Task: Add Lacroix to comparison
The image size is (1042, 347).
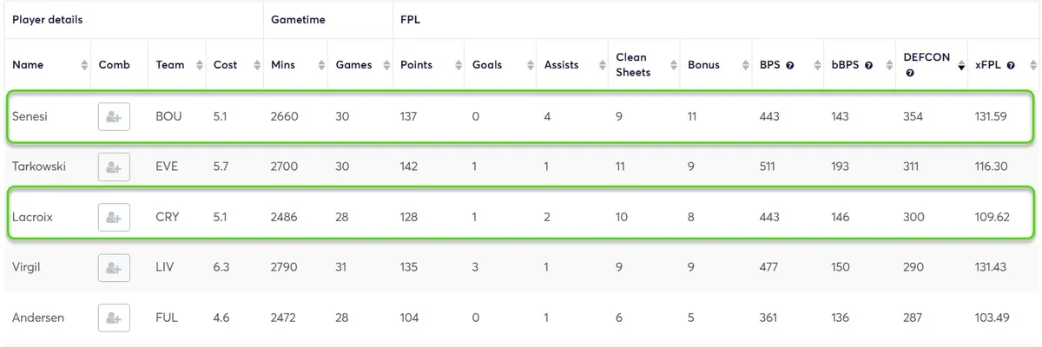Action: pos(114,218)
